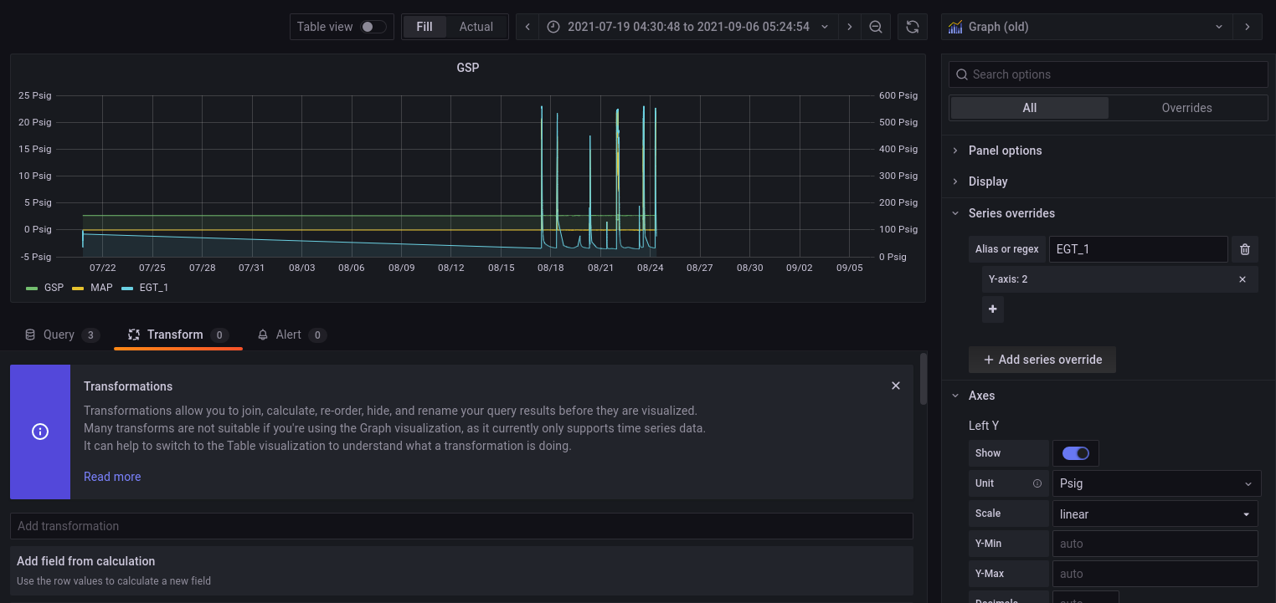The width and height of the screenshot is (1276, 603).
Task: Refresh the dashboard data
Action: [912, 26]
